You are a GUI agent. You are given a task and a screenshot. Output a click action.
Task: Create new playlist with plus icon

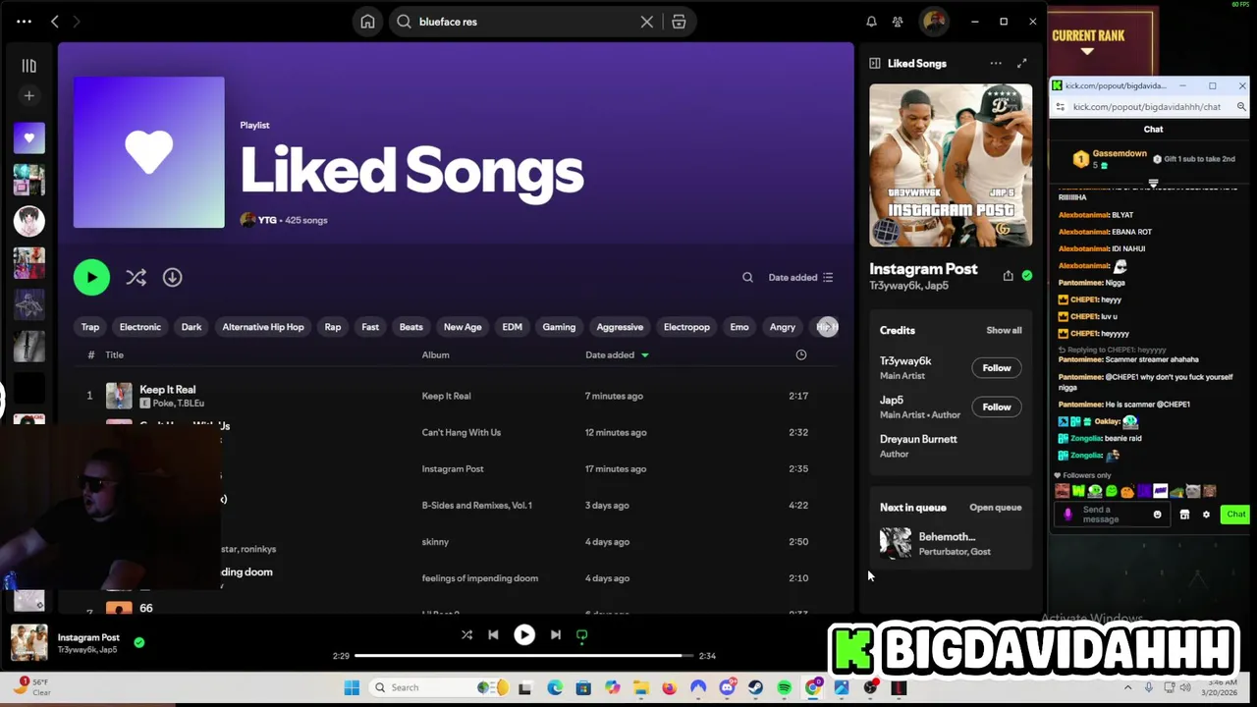pos(29,95)
